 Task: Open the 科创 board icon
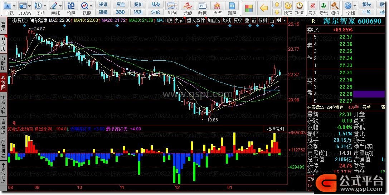pyautogui.click(x=172, y=6)
